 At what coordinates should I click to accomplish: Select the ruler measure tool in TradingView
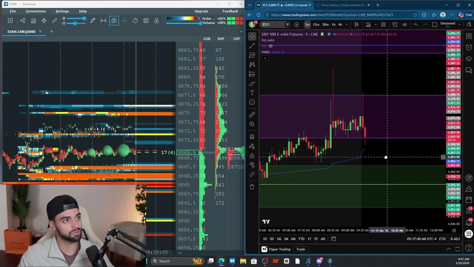(x=252, y=115)
